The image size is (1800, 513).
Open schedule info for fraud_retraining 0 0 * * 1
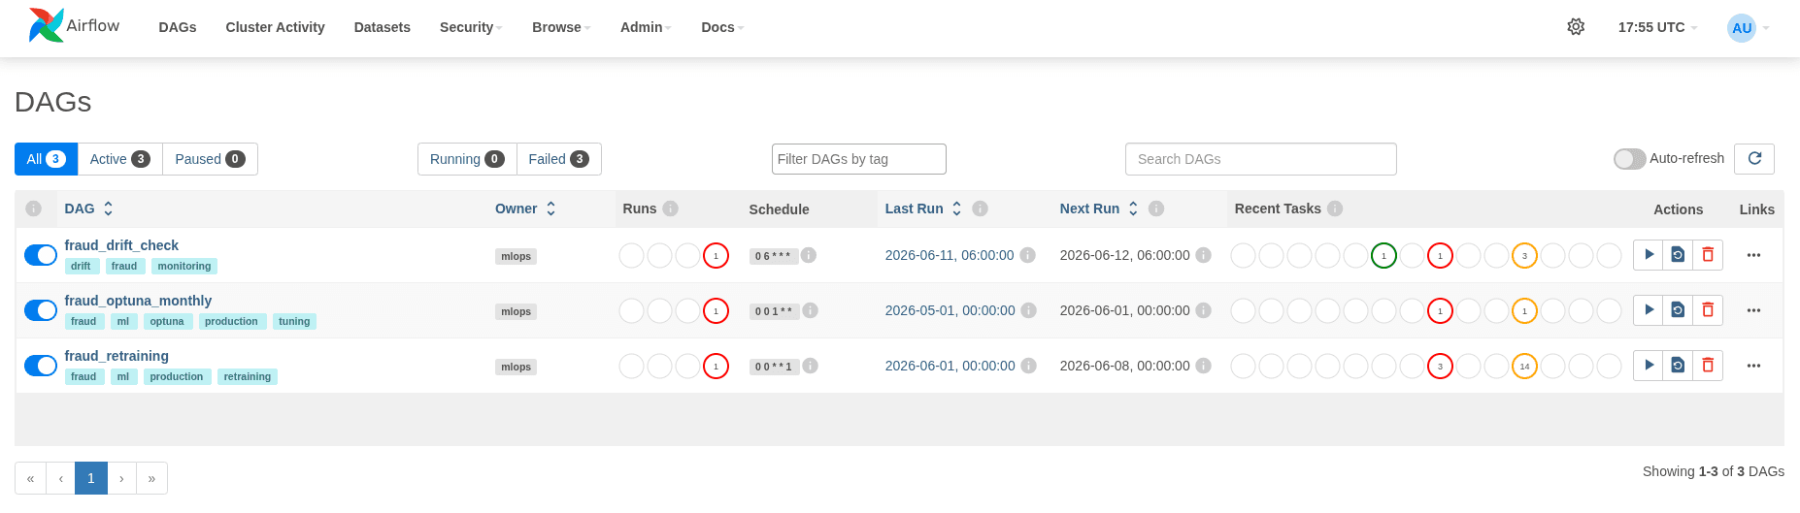[811, 366]
